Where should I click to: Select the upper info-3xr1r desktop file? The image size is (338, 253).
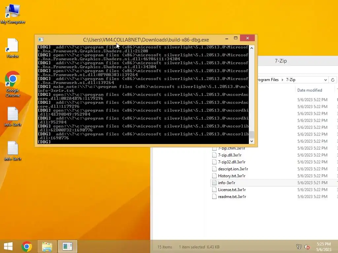pyautogui.click(x=13, y=117)
